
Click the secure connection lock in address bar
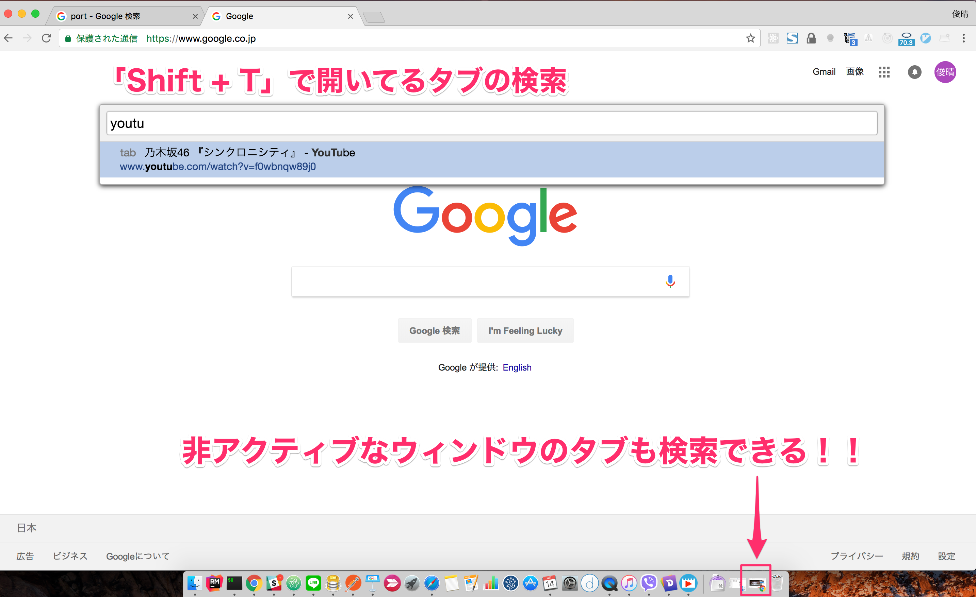click(68, 38)
